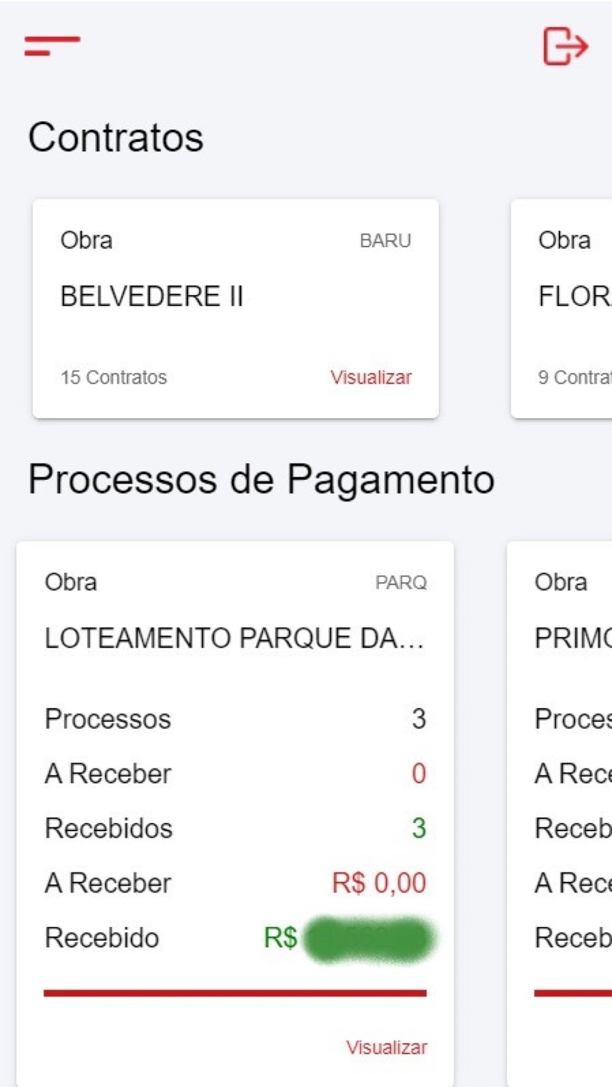This screenshot has height=1088, width=612.
Task: Open the red hamburger menu
Action: click(x=52, y=46)
